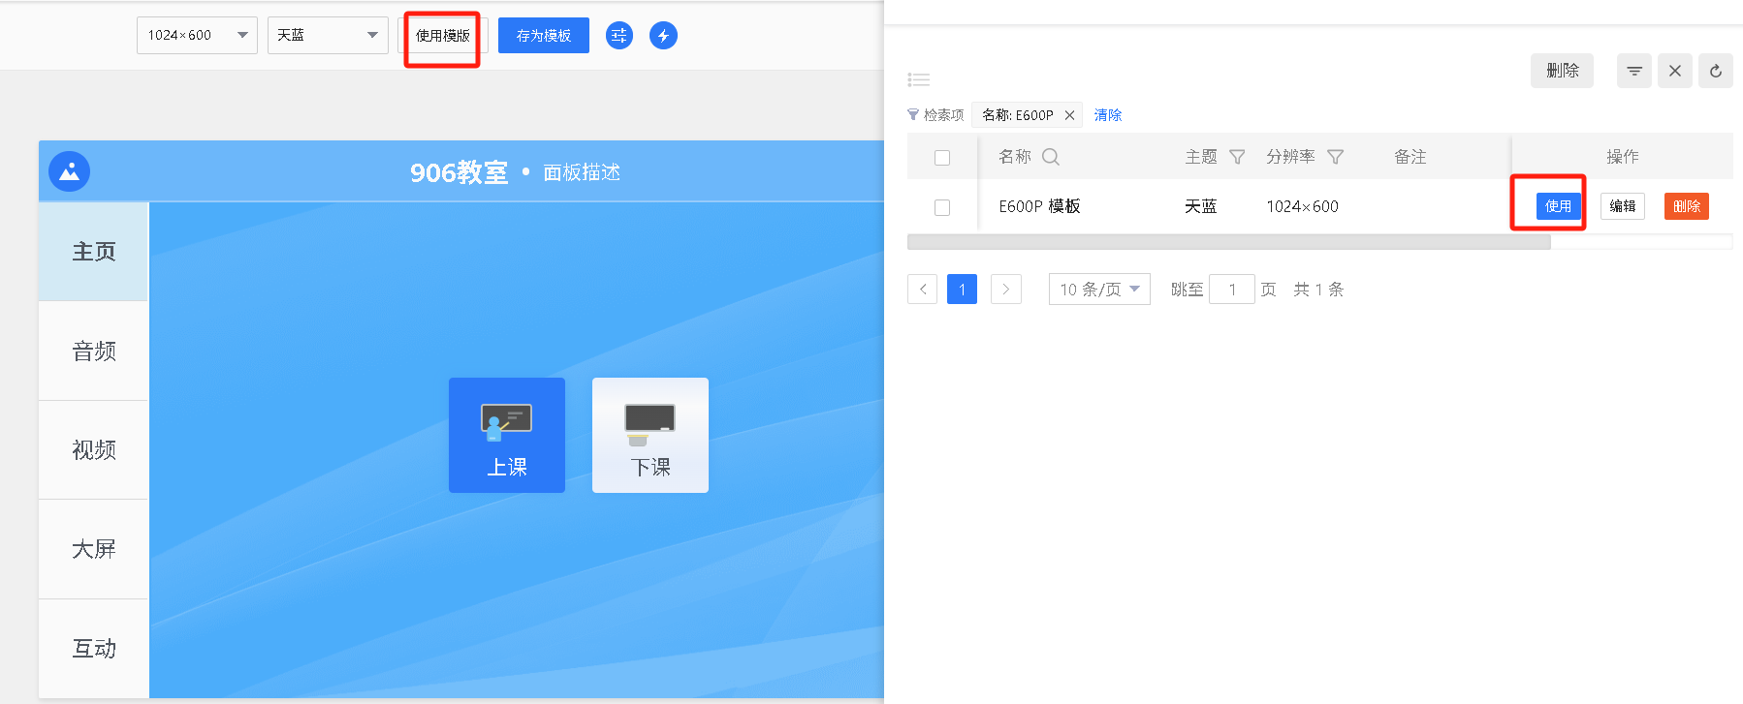The width and height of the screenshot is (1743, 704).
Task: Remove the 名称: E600P filter tag
Action: pos(1069,115)
